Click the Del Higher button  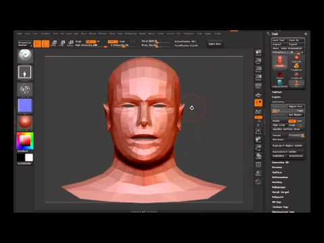pos(295,115)
